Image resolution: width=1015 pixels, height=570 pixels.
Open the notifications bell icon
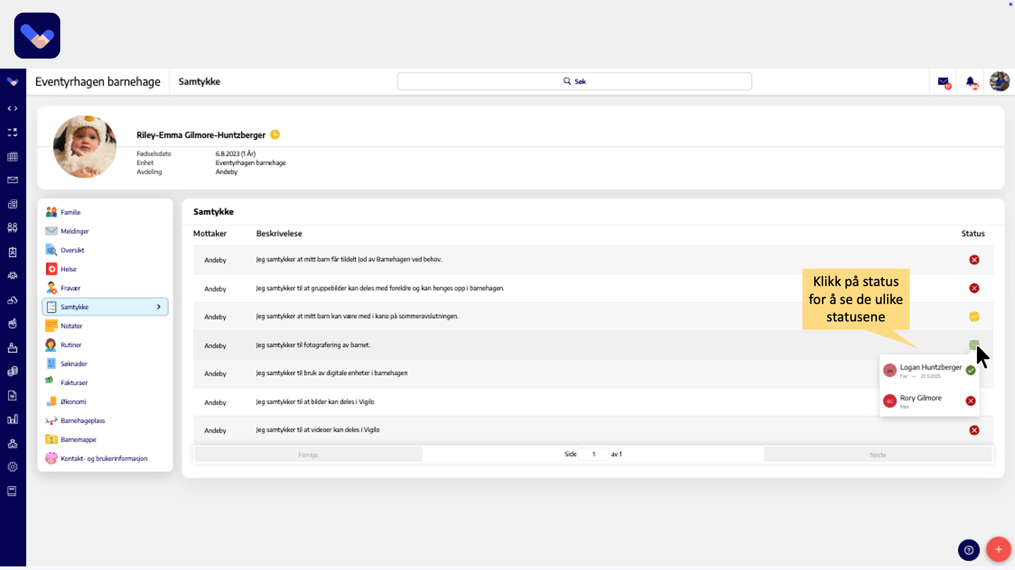click(971, 82)
